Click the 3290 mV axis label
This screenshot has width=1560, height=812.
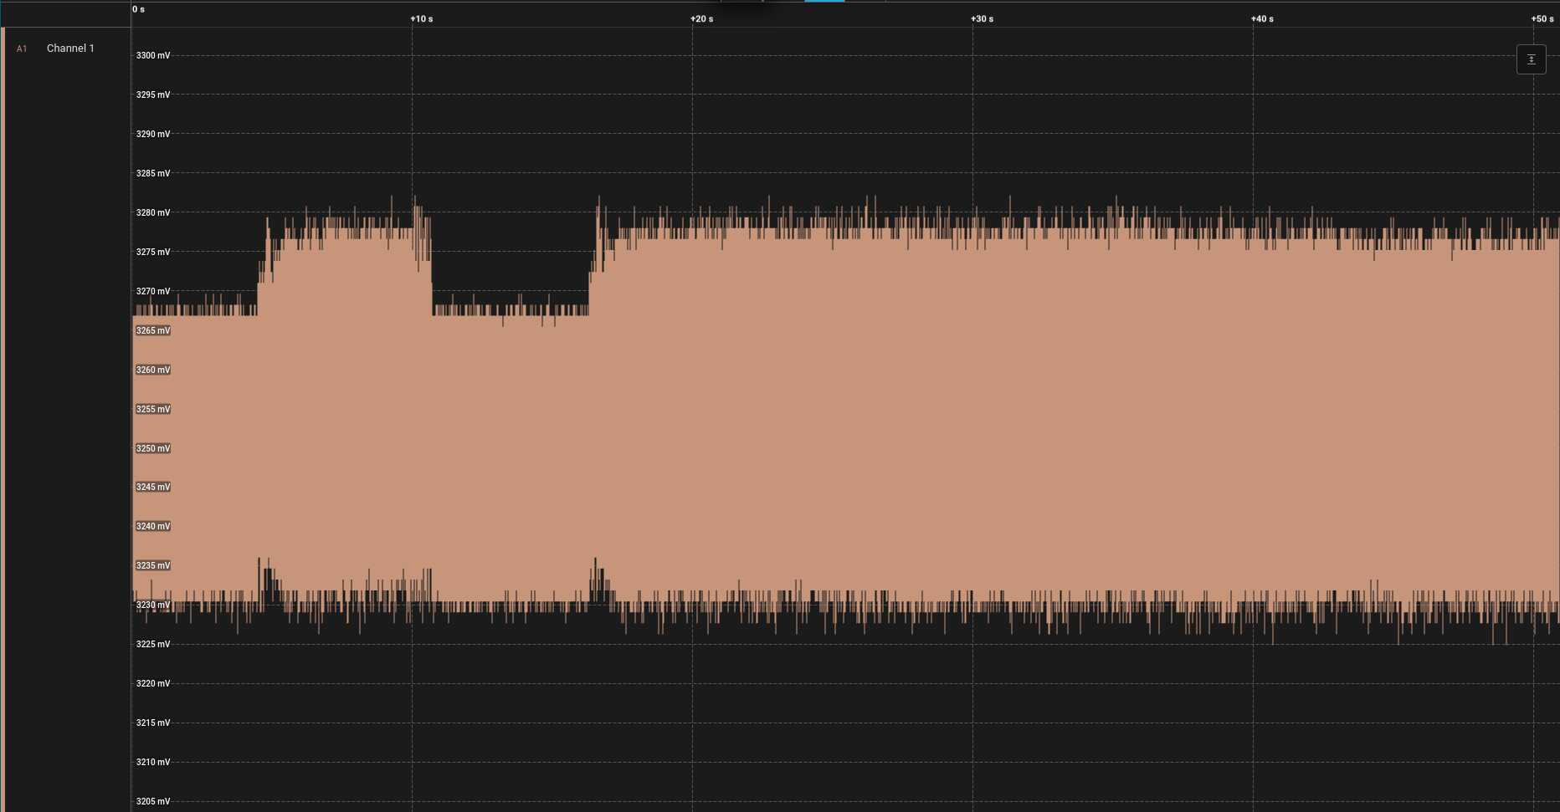pos(153,135)
